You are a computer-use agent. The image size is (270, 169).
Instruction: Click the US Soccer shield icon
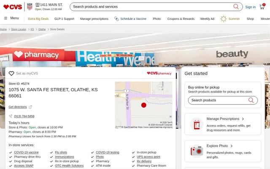point(30,7)
